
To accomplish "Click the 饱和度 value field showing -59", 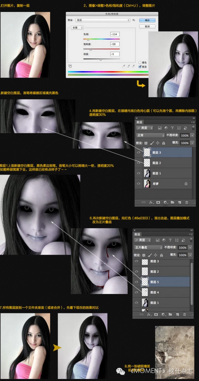I will coord(115,44).
